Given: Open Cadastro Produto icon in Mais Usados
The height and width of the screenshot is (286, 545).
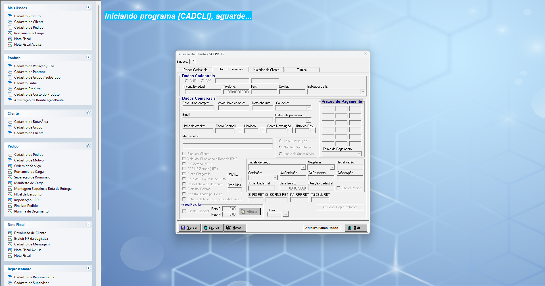Looking at the screenshot, I should pos(10,16).
